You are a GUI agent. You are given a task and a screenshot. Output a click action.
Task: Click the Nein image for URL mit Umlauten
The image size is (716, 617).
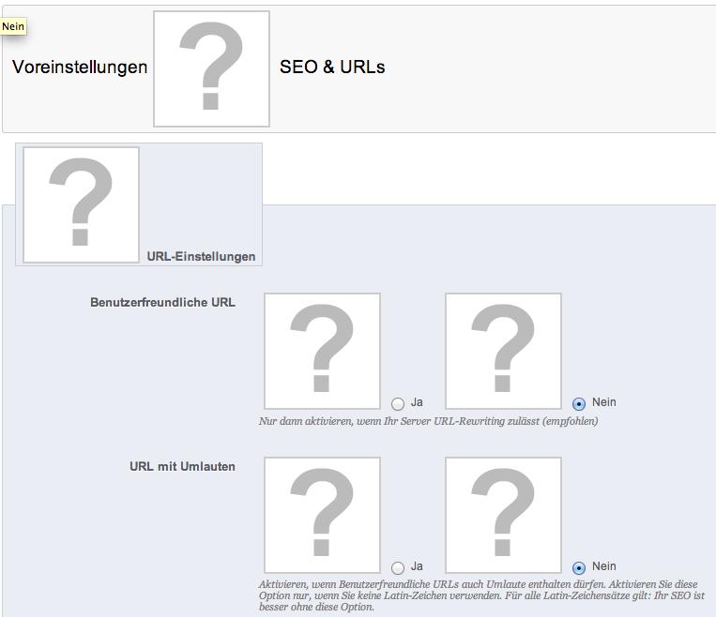pos(503,515)
